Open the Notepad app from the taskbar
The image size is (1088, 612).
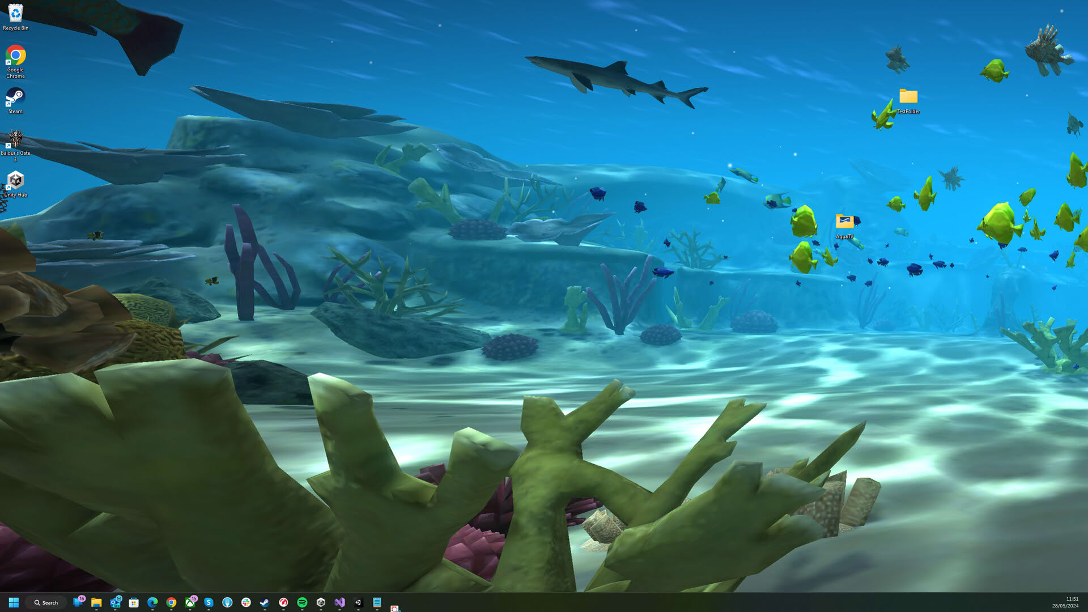tap(377, 602)
